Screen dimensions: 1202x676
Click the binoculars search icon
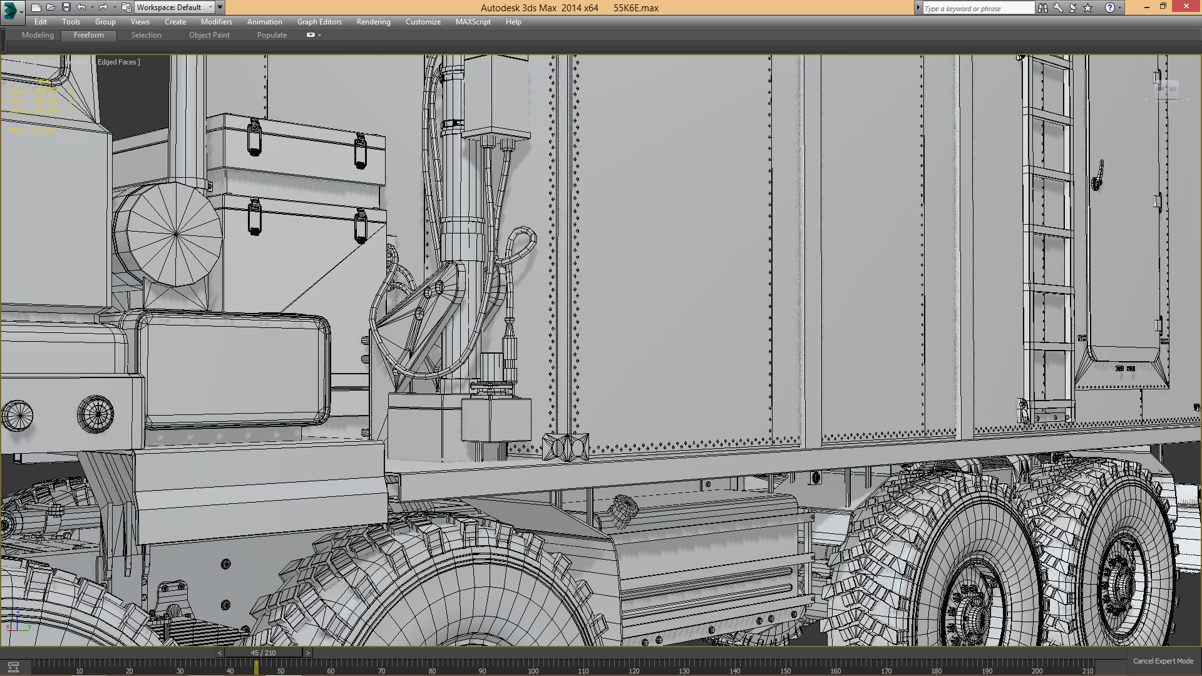point(1042,8)
